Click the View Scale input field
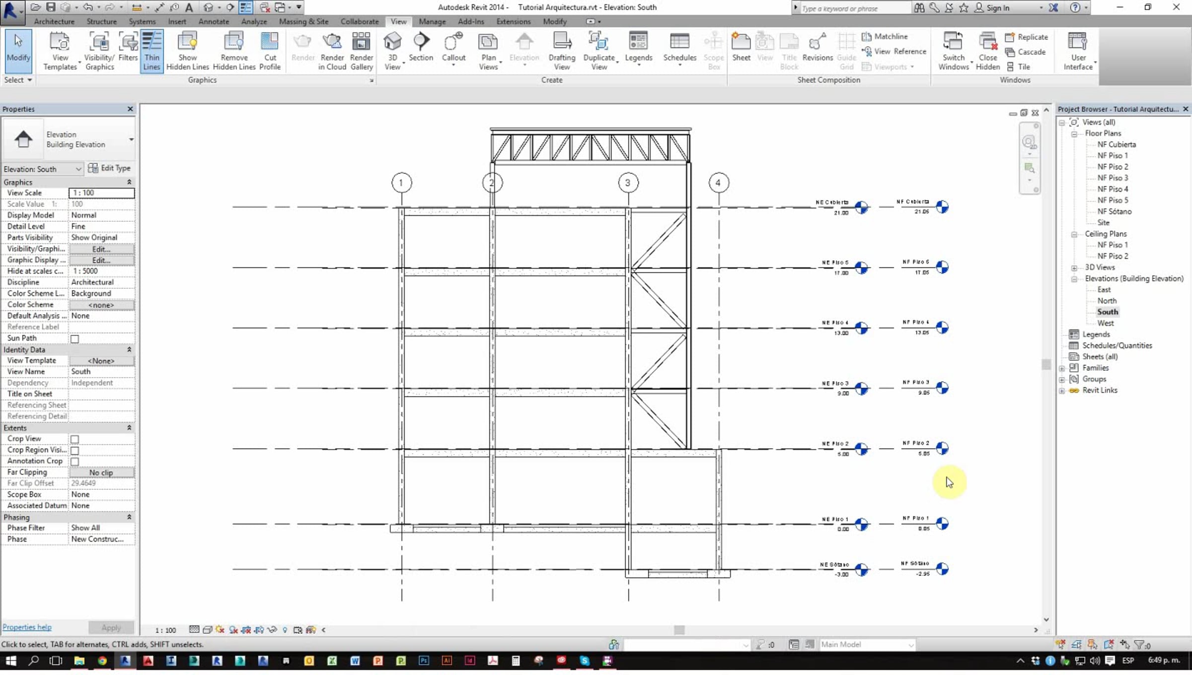1192x675 pixels. (101, 193)
